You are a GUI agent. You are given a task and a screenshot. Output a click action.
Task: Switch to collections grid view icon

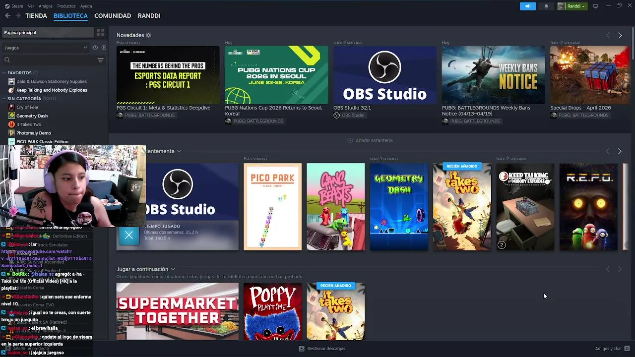click(100, 33)
